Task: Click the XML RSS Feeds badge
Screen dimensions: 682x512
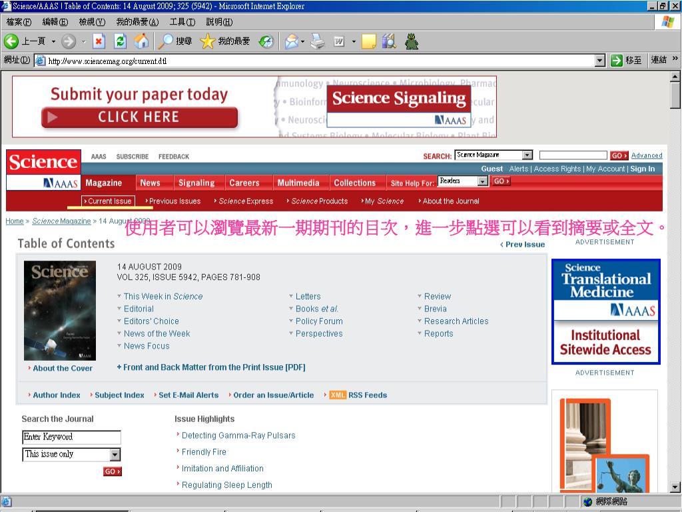Action: tap(338, 395)
